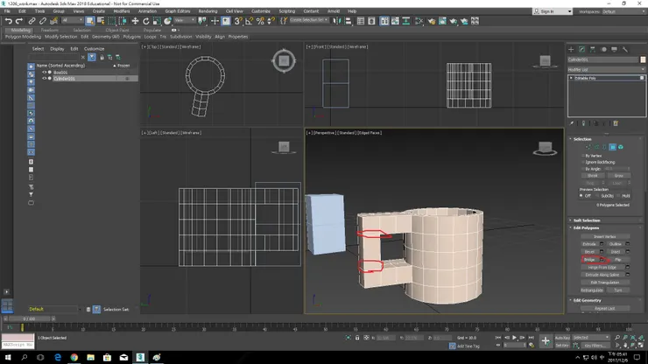Click the Select Object toolbar icon
This screenshot has width=648, height=364.
click(x=89, y=21)
